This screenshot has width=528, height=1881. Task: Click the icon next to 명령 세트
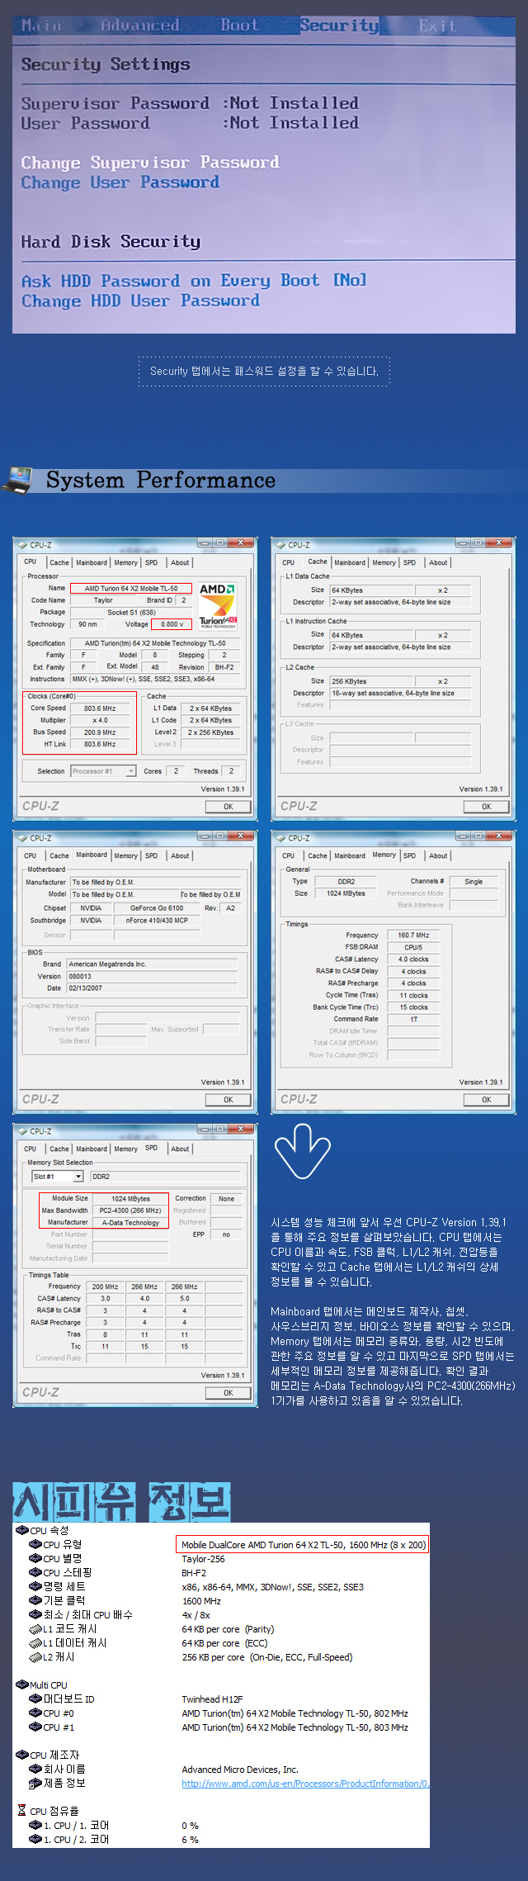click(35, 1586)
